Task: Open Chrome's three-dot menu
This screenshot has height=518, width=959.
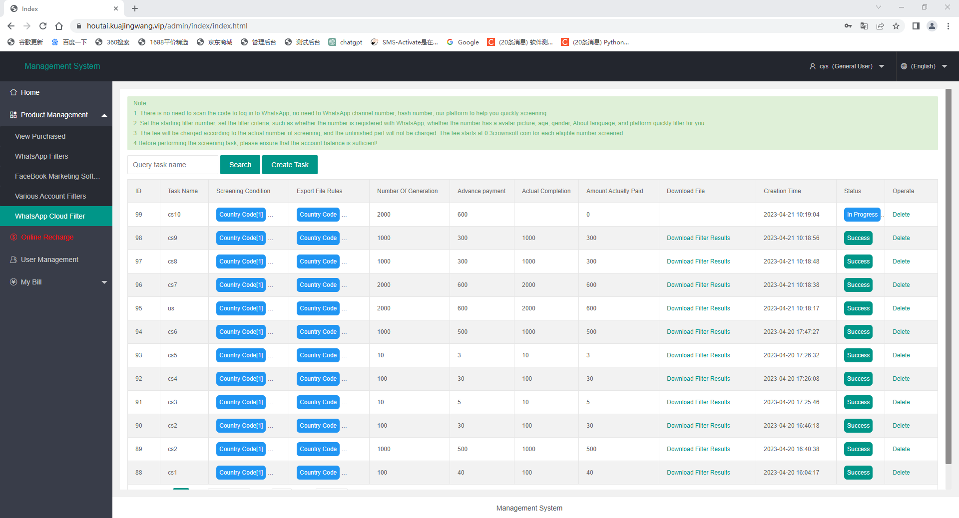Action: 948,26
